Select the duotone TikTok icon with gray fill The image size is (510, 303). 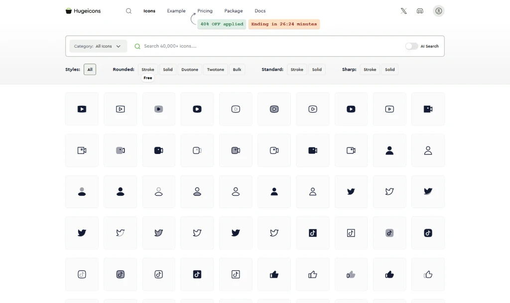[x=121, y=275]
